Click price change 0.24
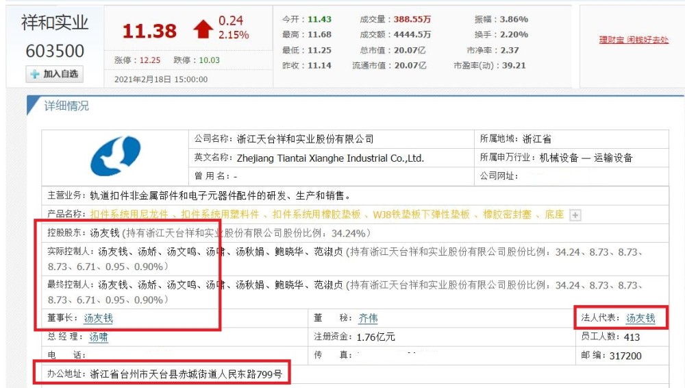 pos(231,21)
